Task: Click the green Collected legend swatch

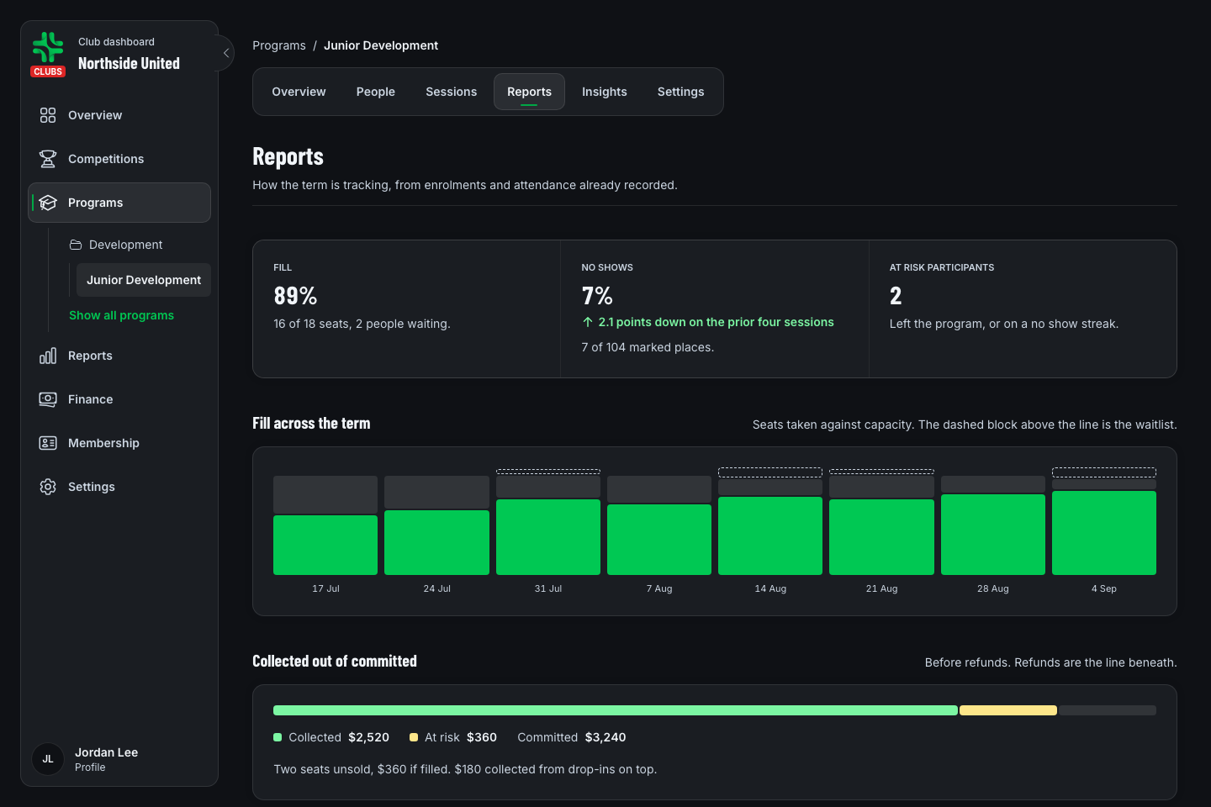Action: coord(278,737)
